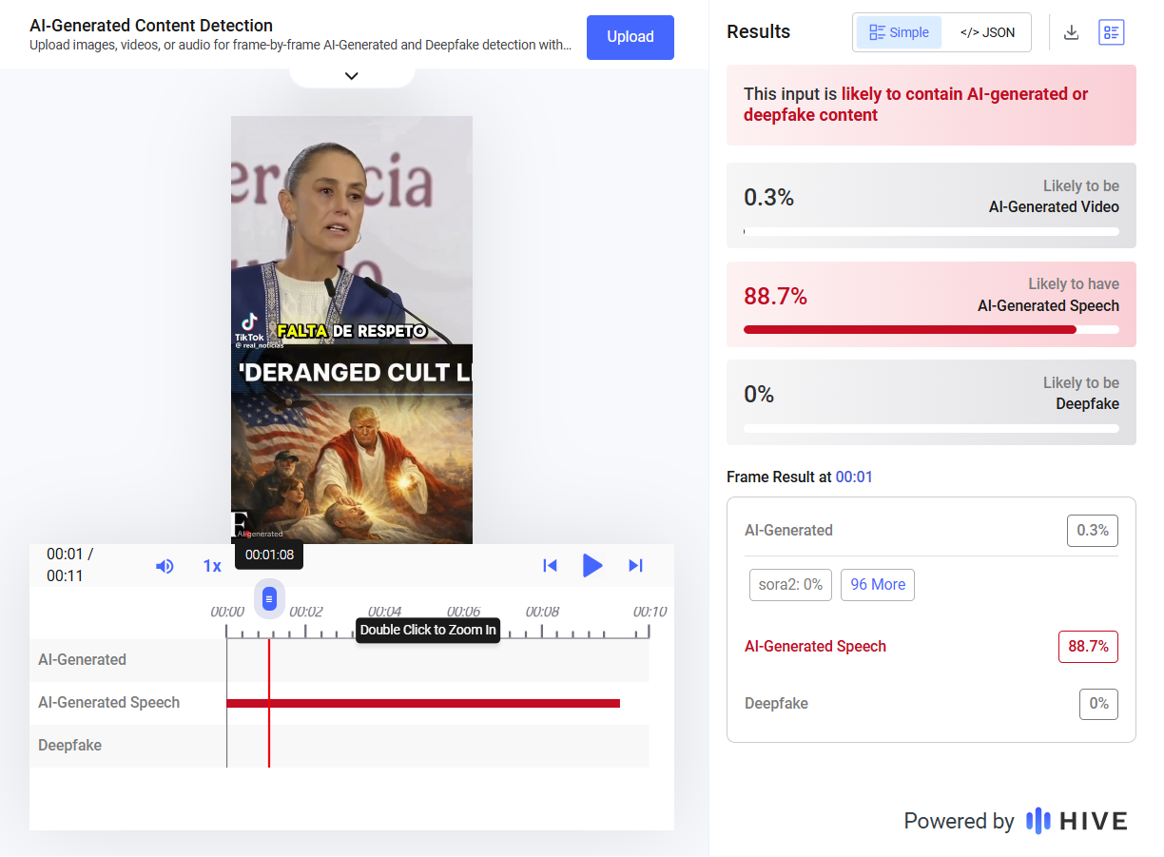Select the sora2: 0% model chip

[790, 585]
